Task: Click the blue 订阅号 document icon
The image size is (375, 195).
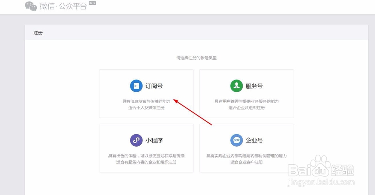Action: click(x=136, y=86)
